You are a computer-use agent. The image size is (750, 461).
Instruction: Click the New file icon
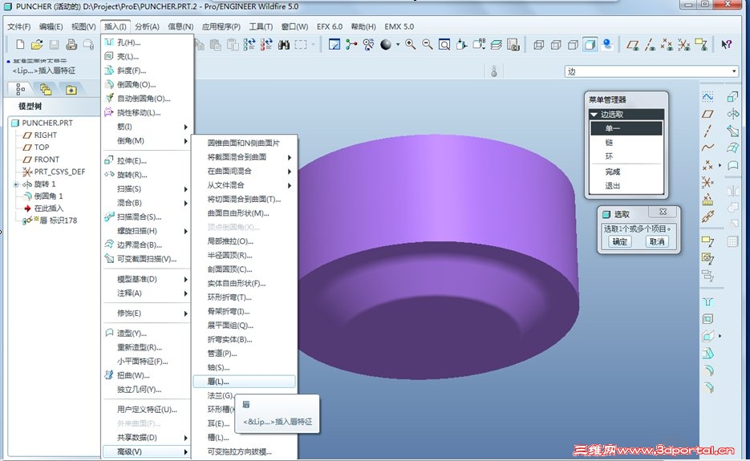(20, 44)
